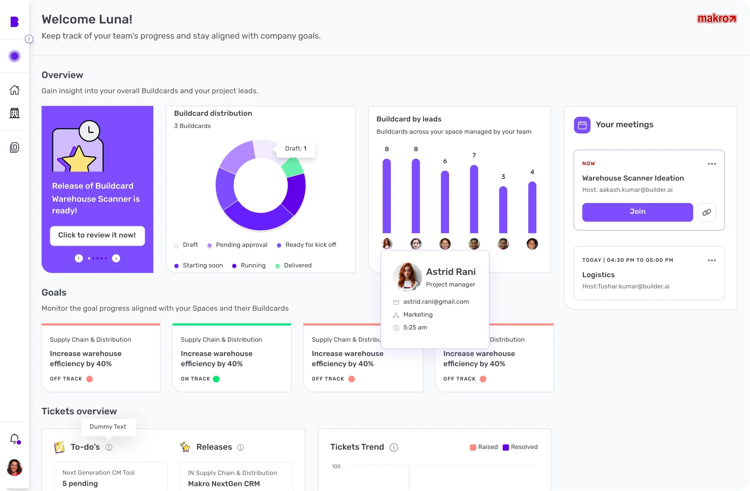
Task: Click the astrid.rani@gmail.com email
Action: pos(436,302)
